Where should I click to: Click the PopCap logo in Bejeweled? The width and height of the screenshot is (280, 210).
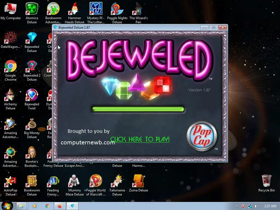click(202, 136)
